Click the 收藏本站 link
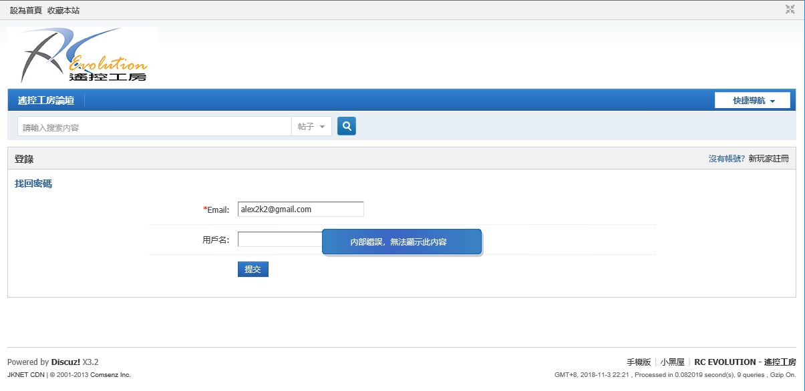Image resolution: width=805 pixels, height=391 pixels. 63,11
